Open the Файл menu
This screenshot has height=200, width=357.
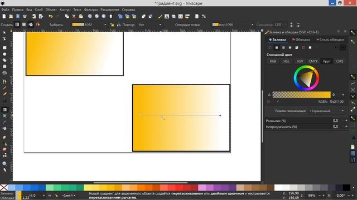(5, 10)
